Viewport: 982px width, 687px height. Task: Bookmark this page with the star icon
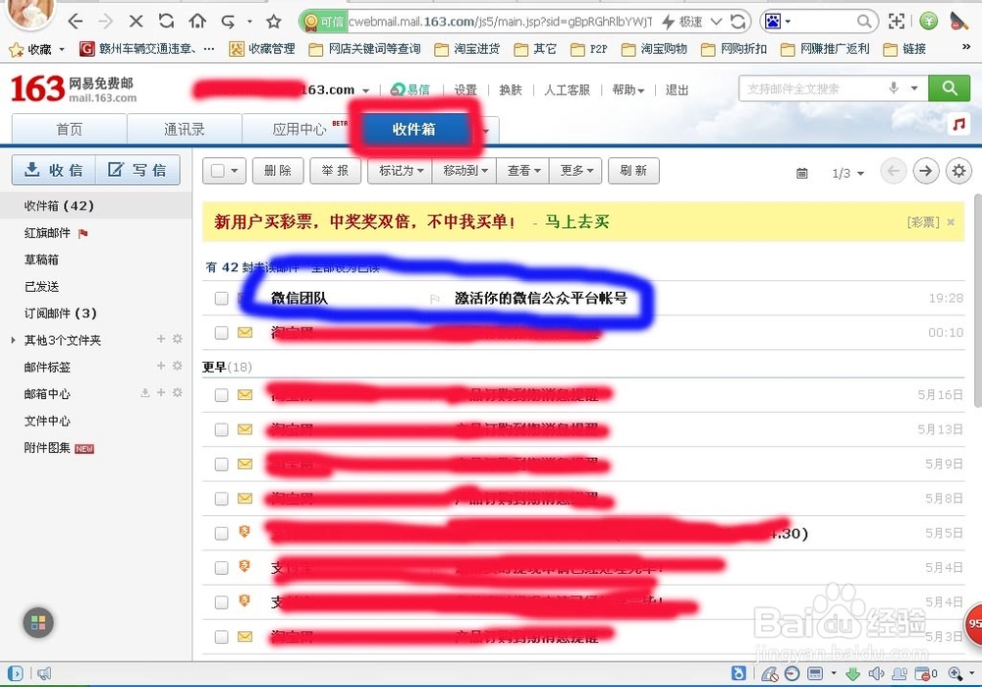[x=274, y=22]
